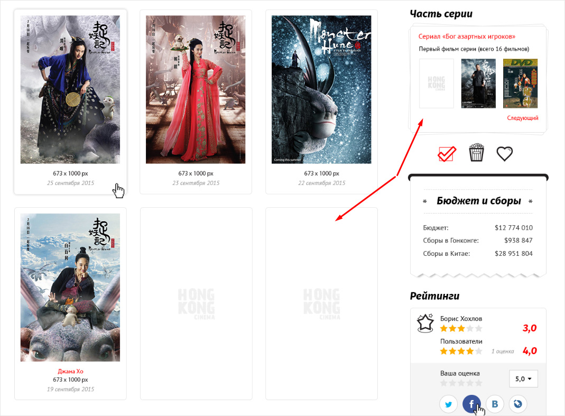
Task: Click the China gross $28 951 804
Action: click(514, 253)
